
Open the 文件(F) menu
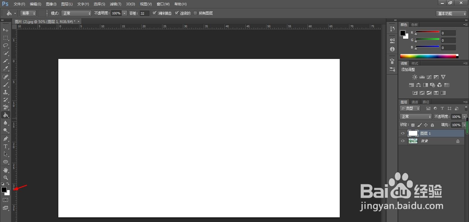(19, 4)
